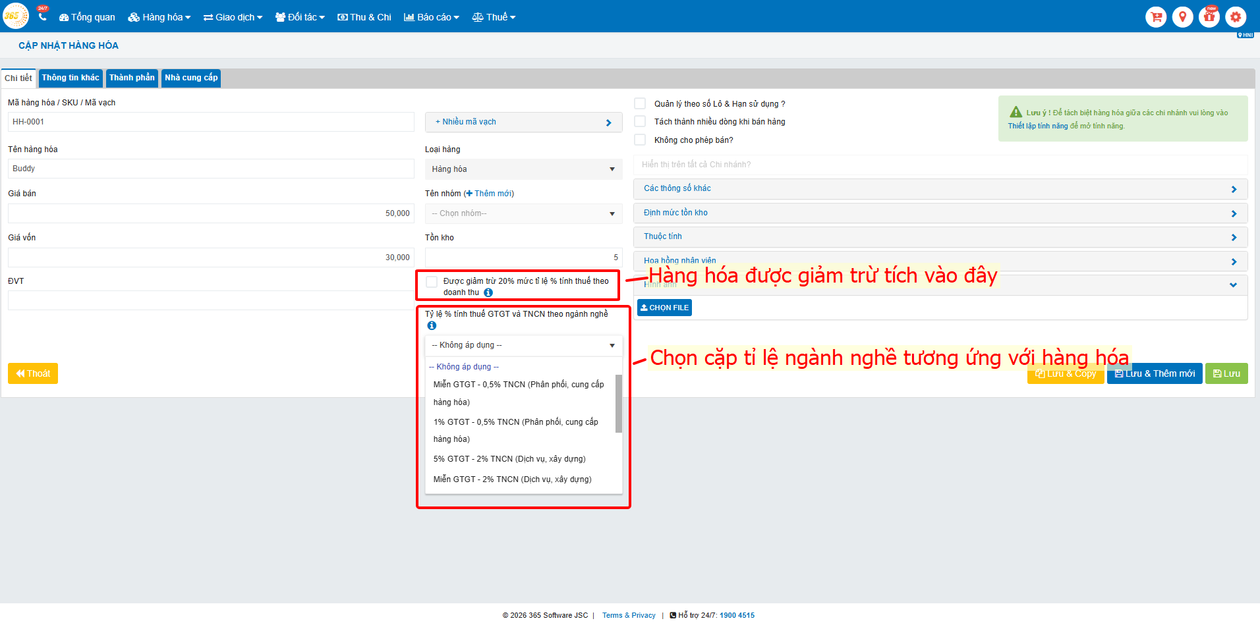Expand the 'Định mức tồn kho' section

click(x=940, y=213)
